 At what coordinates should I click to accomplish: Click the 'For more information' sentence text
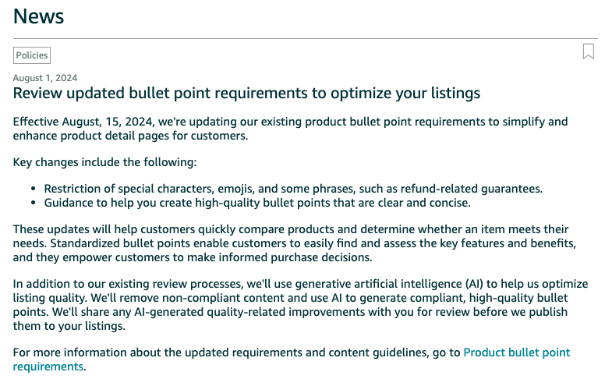(236, 352)
